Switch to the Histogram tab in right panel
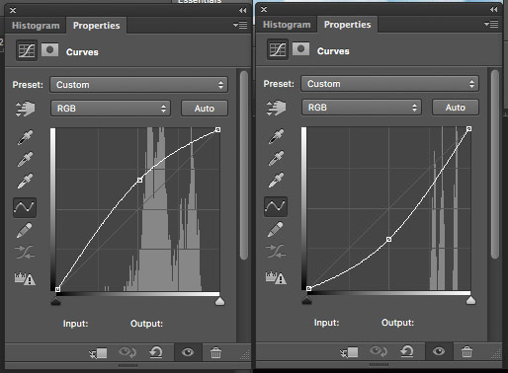This screenshot has width=508, height=373. 287,25
